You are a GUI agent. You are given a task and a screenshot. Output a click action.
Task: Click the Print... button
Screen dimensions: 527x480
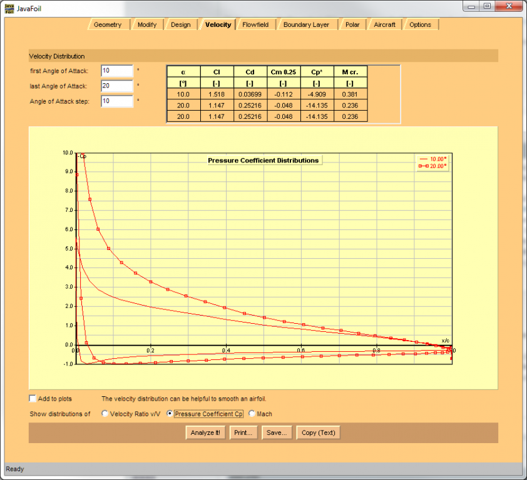242,432
